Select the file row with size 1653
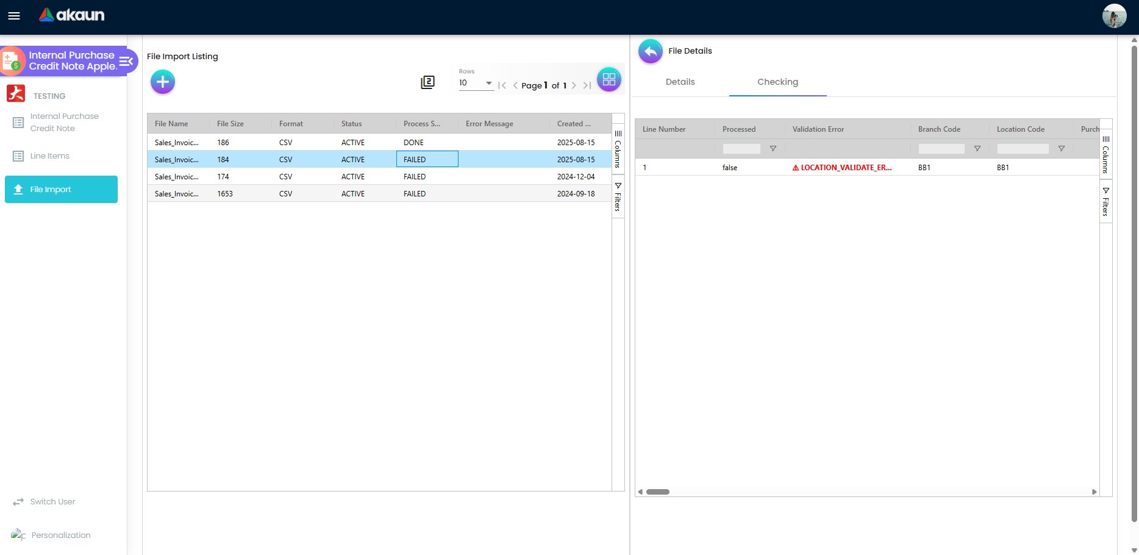 (379, 193)
